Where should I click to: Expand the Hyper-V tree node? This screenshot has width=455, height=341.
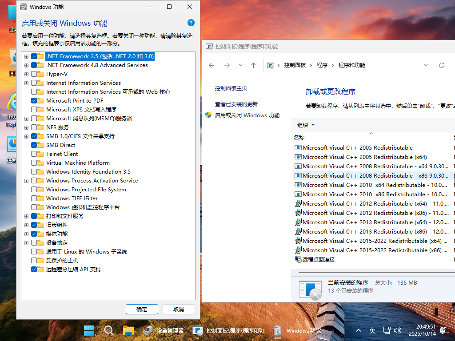[x=26, y=74]
